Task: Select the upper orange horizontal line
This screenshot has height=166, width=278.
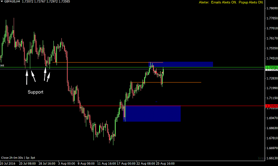Action: click(x=108, y=62)
